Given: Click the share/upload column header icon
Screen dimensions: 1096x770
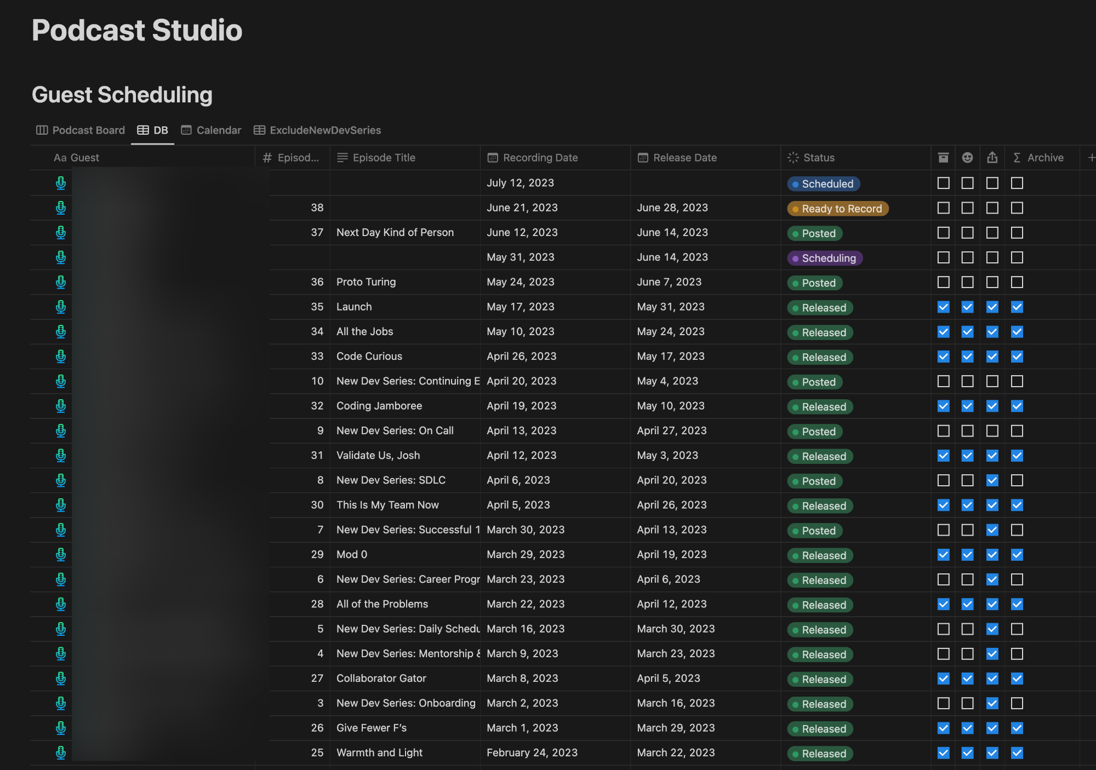Looking at the screenshot, I should (992, 158).
